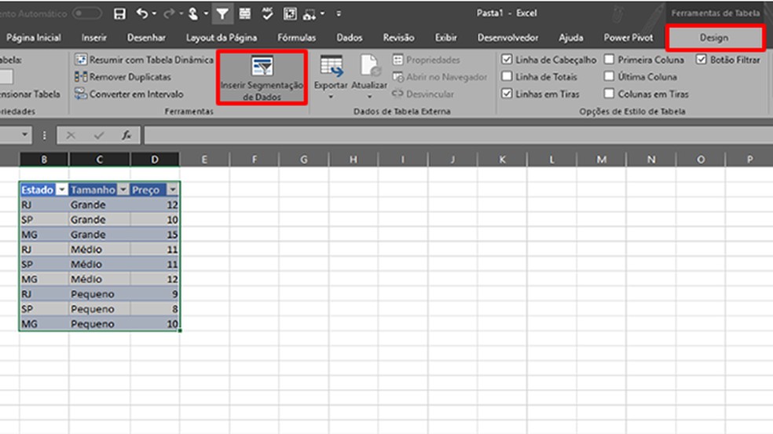Click the formula bar confirm checkmark icon
773x434 pixels.
pyautogui.click(x=99, y=135)
